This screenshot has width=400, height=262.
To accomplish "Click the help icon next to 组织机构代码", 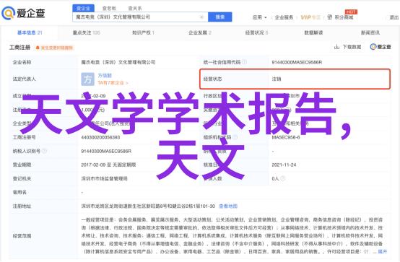I will coord(235,137).
